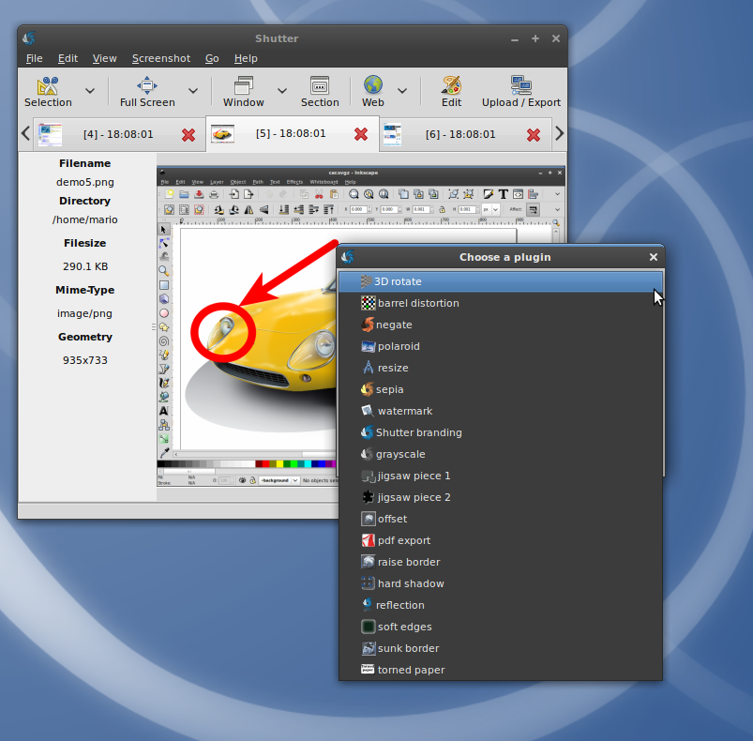Screen dimensions: 753x741
Task: Open the Screenshot menu
Action: point(160,58)
